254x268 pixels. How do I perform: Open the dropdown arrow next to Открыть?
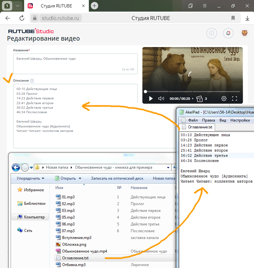click(x=80, y=178)
